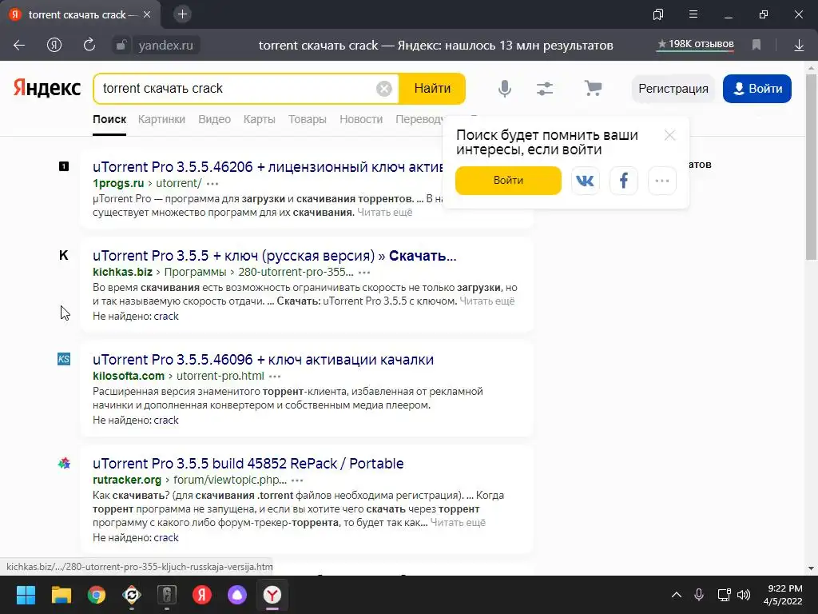Sign in with Facebook icon
This screenshot has width=818, height=614.
[623, 181]
